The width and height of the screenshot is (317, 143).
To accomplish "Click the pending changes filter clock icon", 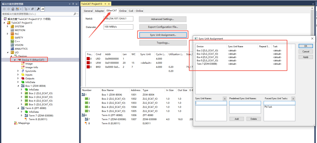I will 26,9.
